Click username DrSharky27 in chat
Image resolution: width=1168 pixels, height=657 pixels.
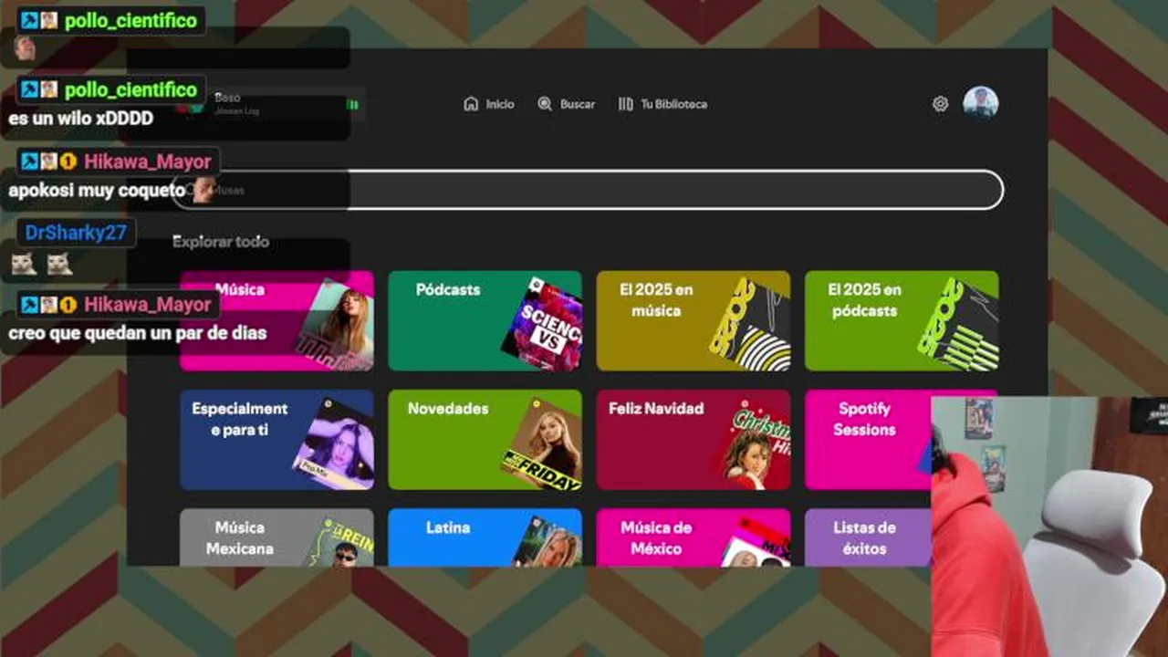(x=76, y=233)
